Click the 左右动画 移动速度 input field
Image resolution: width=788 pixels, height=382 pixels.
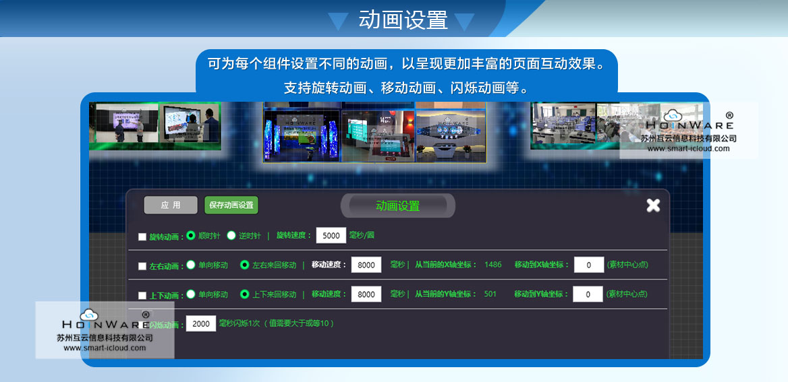(x=366, y=265)
